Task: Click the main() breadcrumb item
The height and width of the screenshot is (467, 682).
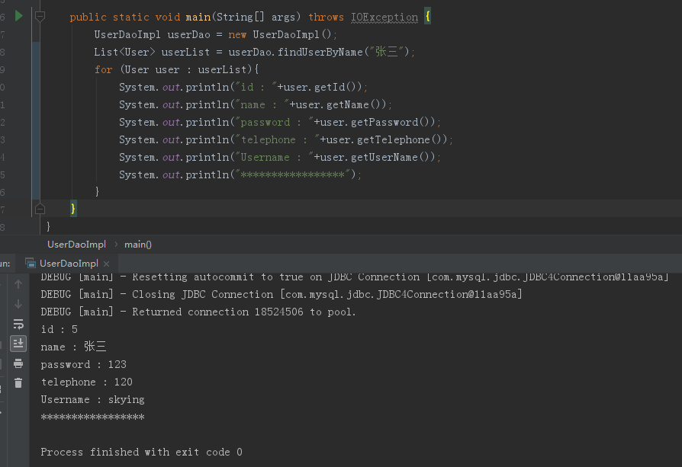Action: [x=138, y=245]
